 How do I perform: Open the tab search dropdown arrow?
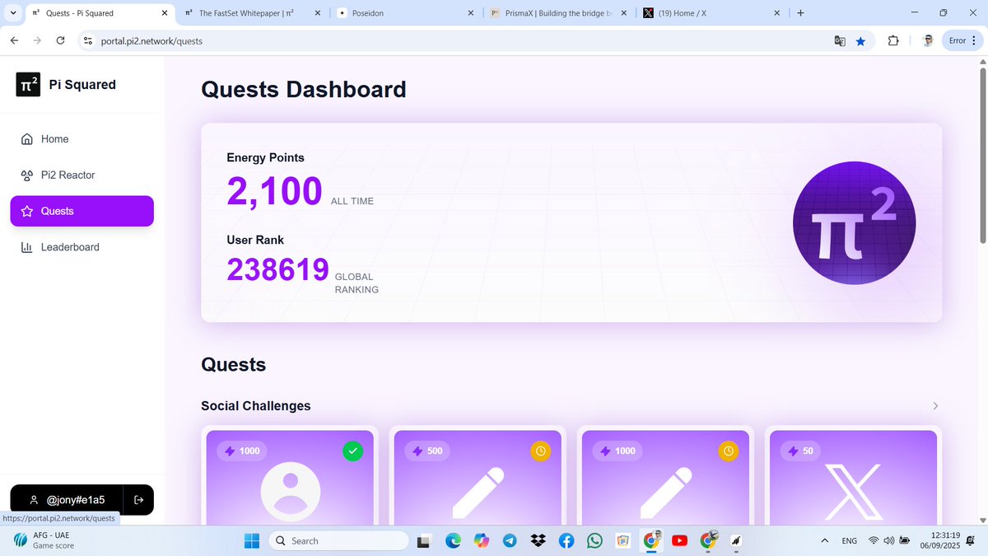[x=12, y=13]
